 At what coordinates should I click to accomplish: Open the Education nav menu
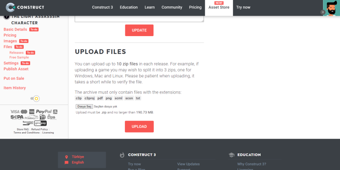(129, 7)
